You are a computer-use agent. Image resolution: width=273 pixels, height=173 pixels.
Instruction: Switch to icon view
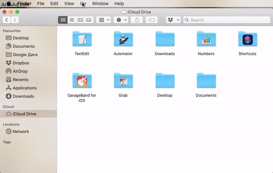(63, 20)
